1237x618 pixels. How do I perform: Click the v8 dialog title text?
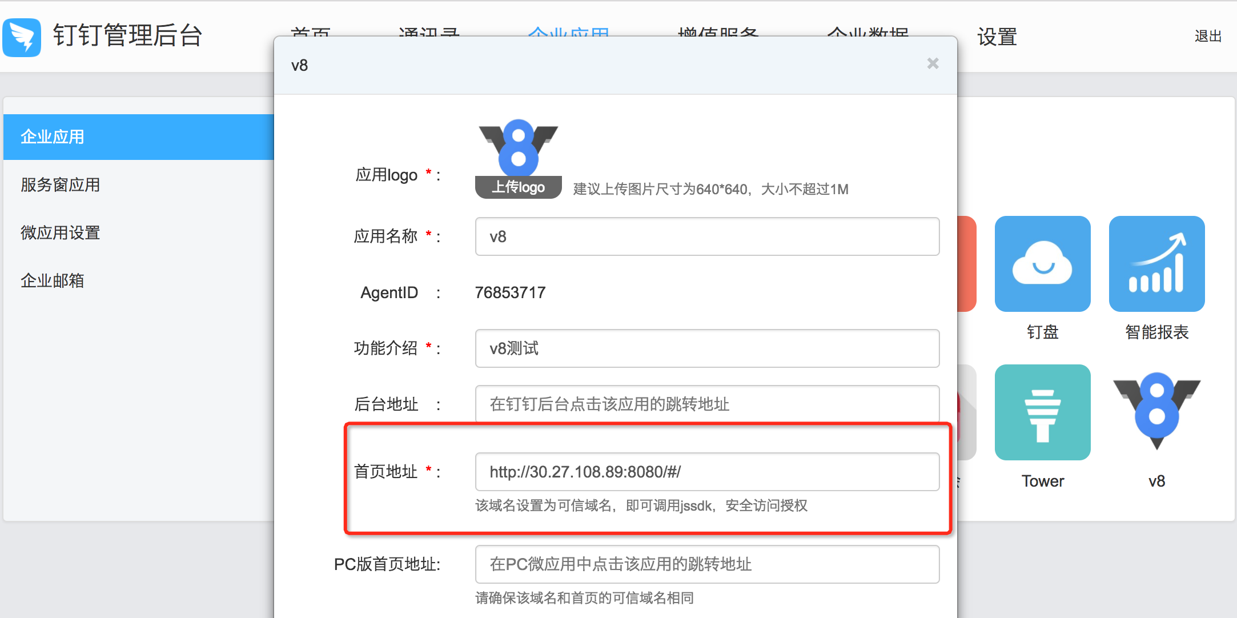coord(299,66)
